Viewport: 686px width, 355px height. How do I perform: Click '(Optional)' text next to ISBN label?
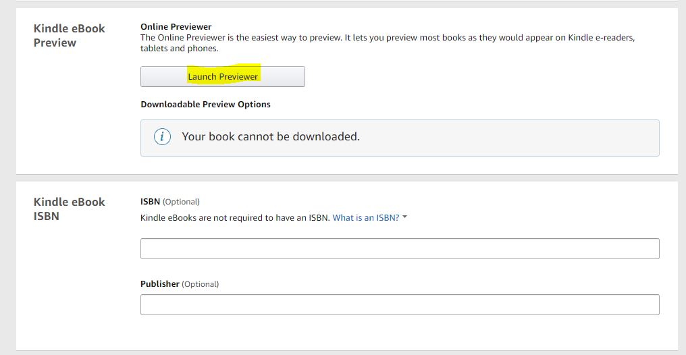[x=181, y=201]
